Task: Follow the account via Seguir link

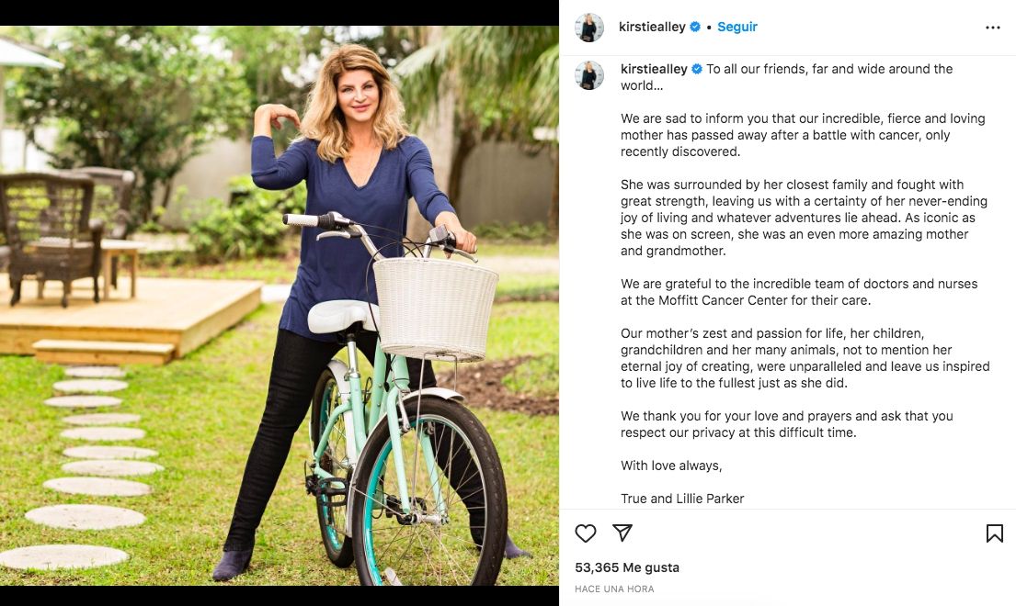Action: pos(737,27)
